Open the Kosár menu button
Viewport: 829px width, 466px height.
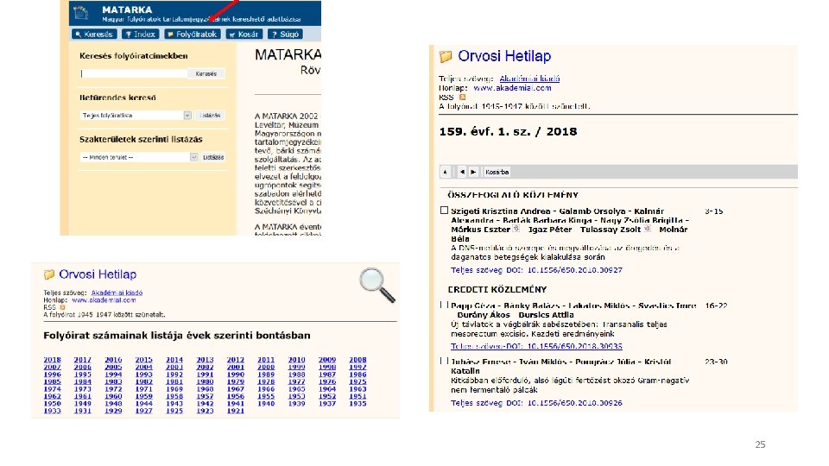(244, 35)
